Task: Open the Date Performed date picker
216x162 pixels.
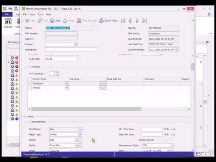Action: point(177,50)
